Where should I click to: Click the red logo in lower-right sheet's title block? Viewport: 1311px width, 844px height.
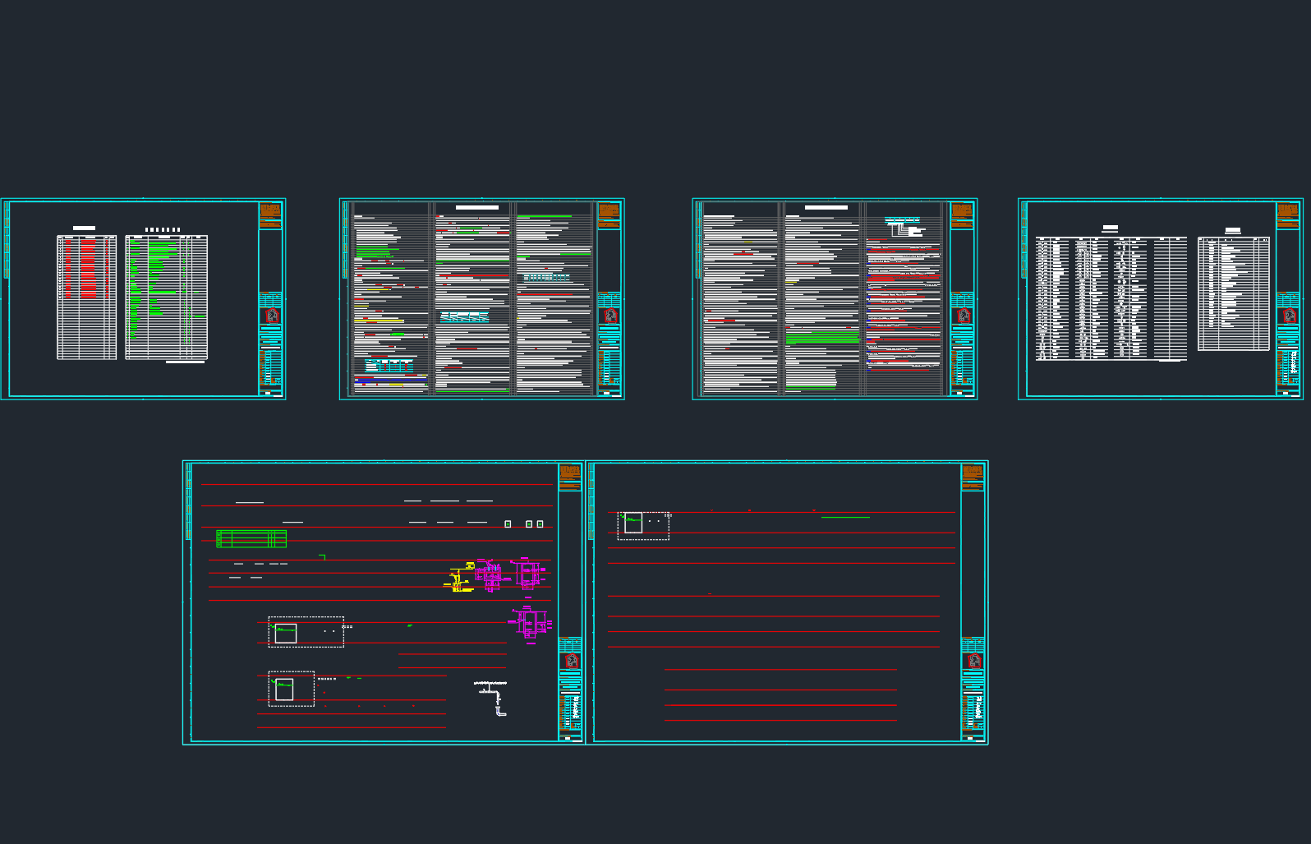[974, 661]
